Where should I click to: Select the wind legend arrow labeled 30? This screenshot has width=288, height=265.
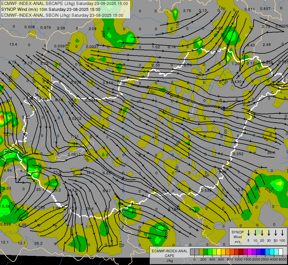point(269,233)
